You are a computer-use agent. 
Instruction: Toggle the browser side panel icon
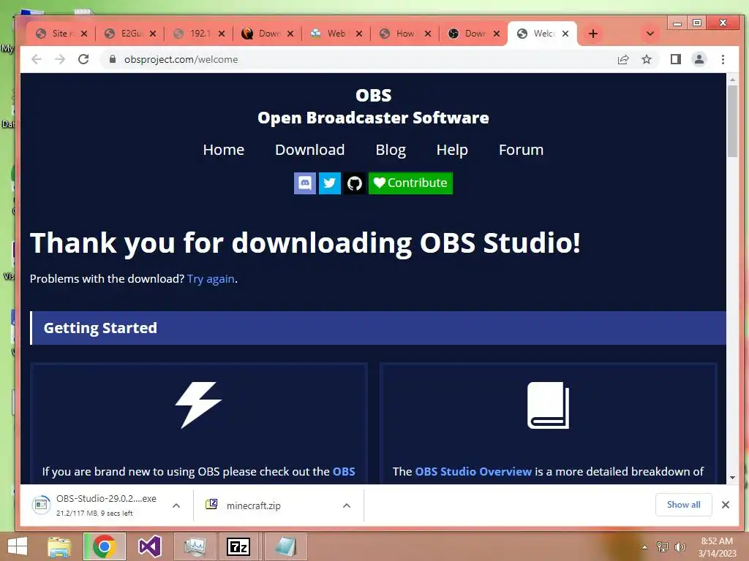pyautogui.click(x=675, y=59)
